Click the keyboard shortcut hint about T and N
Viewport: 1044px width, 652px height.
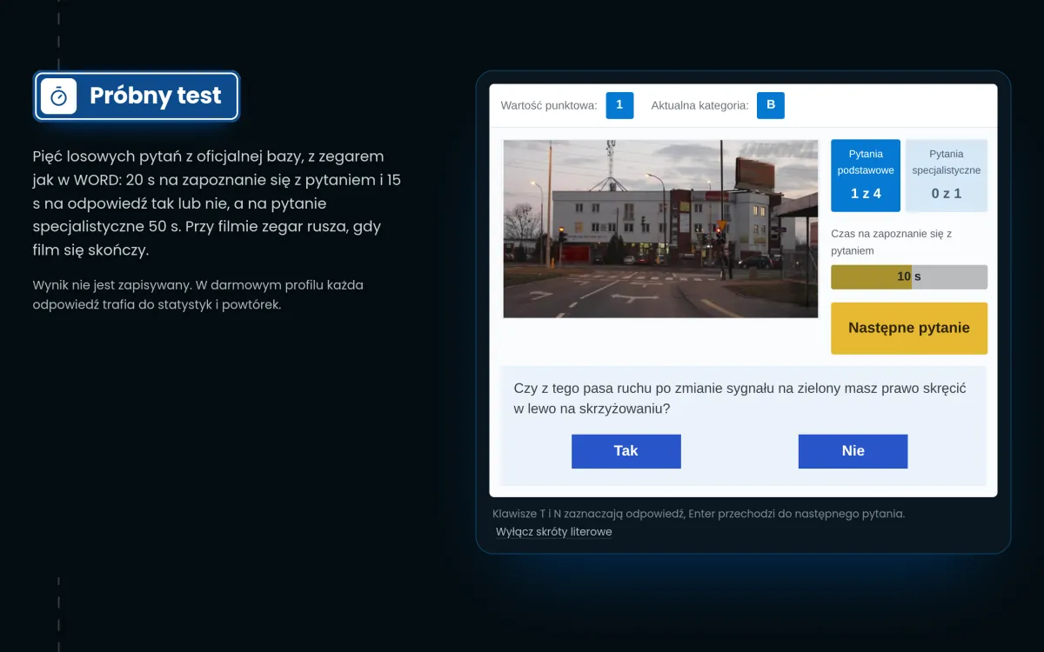699,514
